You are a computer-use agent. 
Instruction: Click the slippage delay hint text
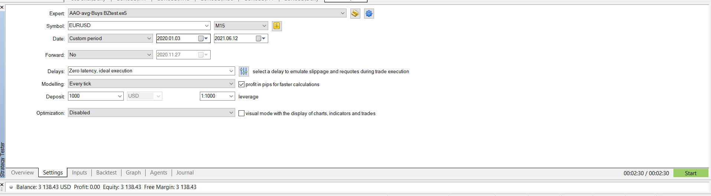(331, 72)
